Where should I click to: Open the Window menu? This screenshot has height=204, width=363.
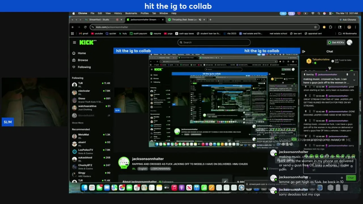coord(164,13)
